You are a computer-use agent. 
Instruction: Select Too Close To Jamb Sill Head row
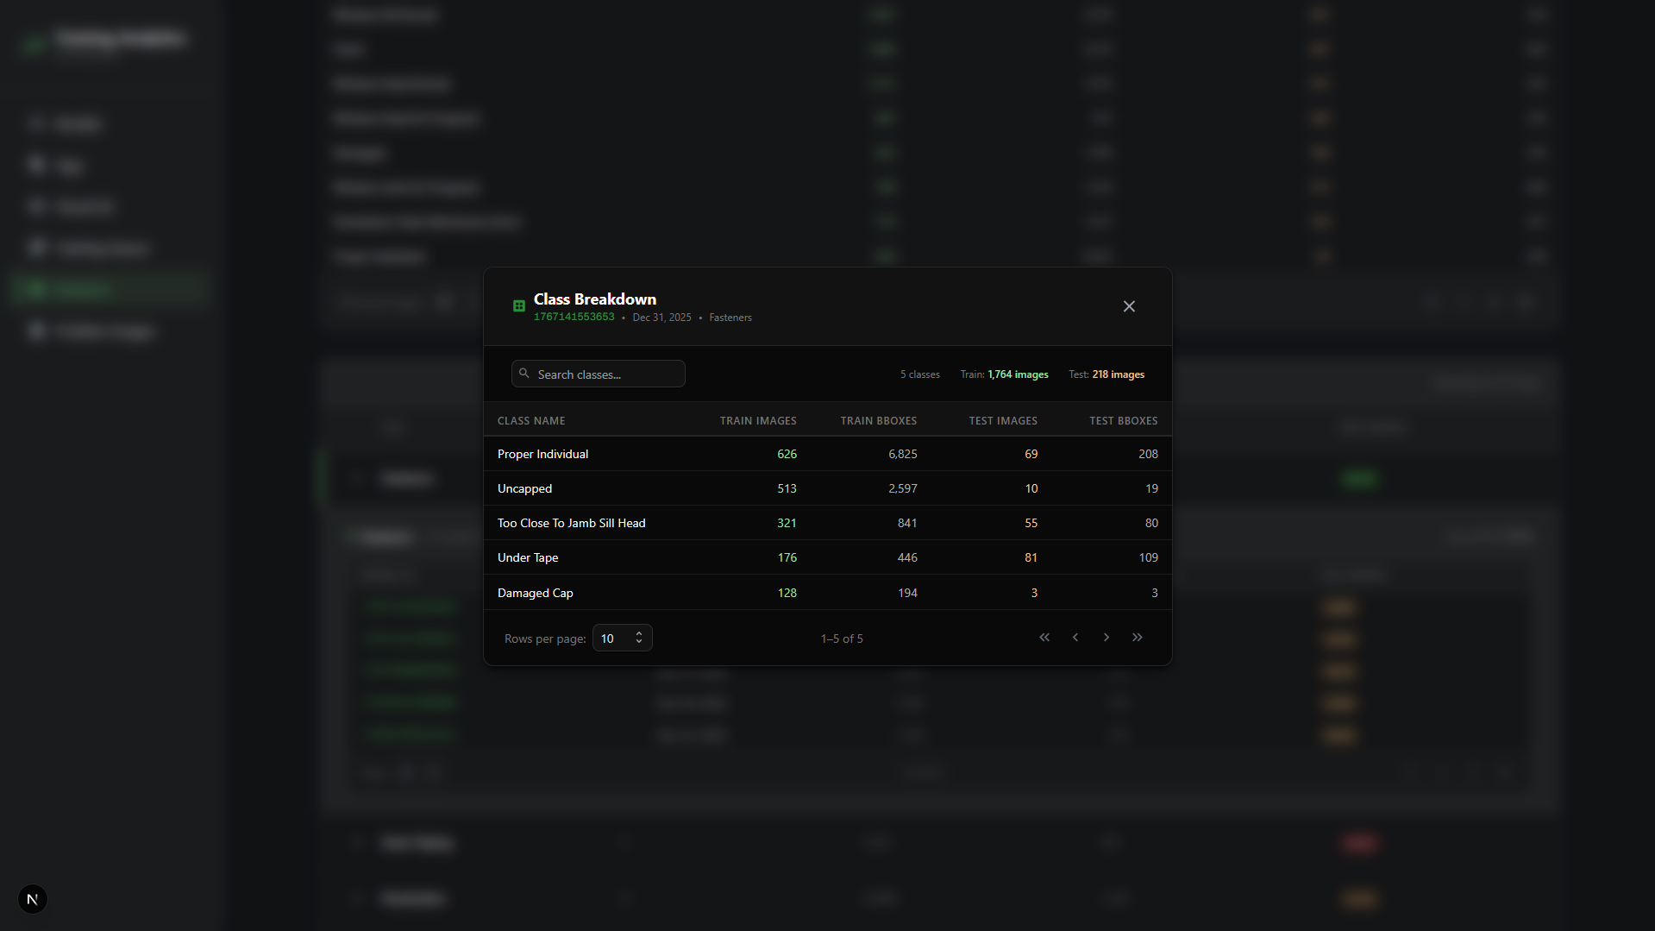[x=828, y=523]
